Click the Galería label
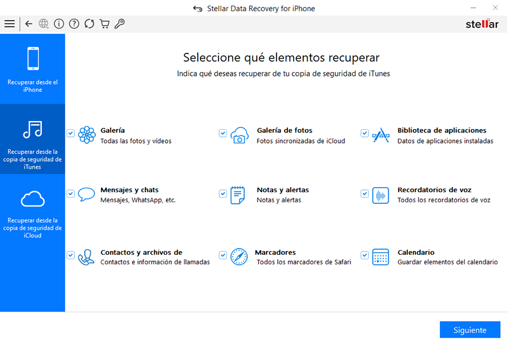 [x=113, y=130]
